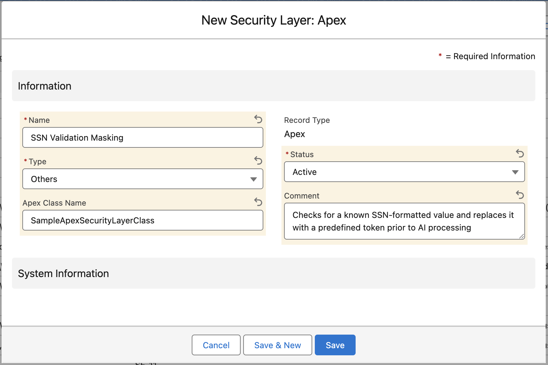Screen dimensions: 548x365
Task: Click the Type dropdown arrow
Action: tap(254, 179)
